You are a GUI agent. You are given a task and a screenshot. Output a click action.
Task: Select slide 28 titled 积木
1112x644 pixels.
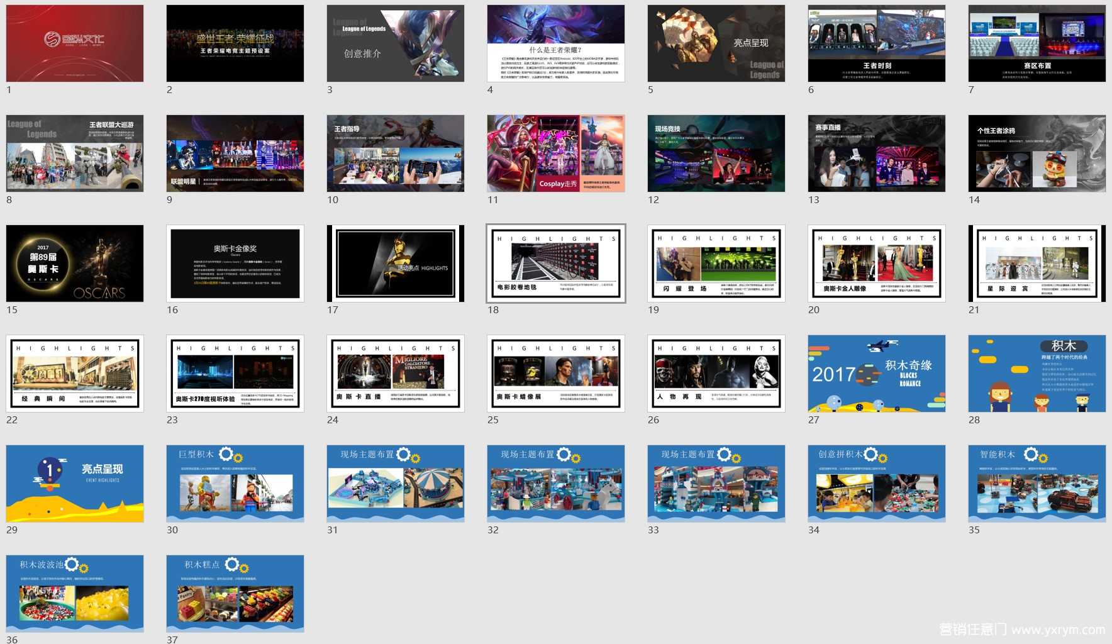pyautogui.click(x=1037, y=374)
